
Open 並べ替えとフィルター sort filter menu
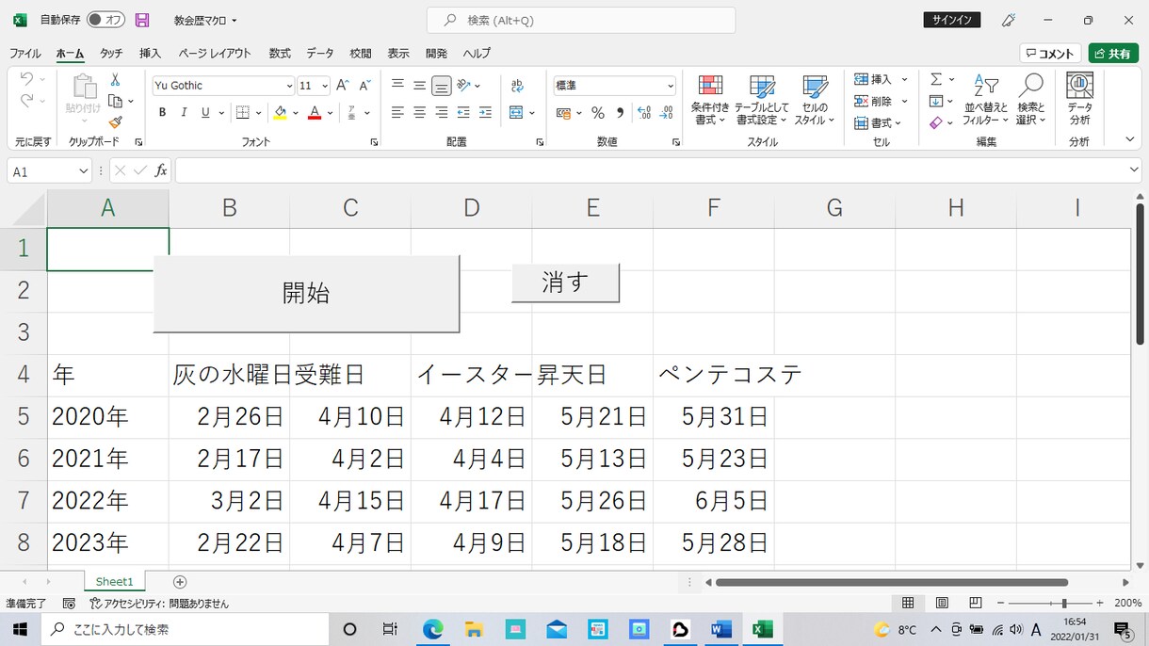click(985, 100)
